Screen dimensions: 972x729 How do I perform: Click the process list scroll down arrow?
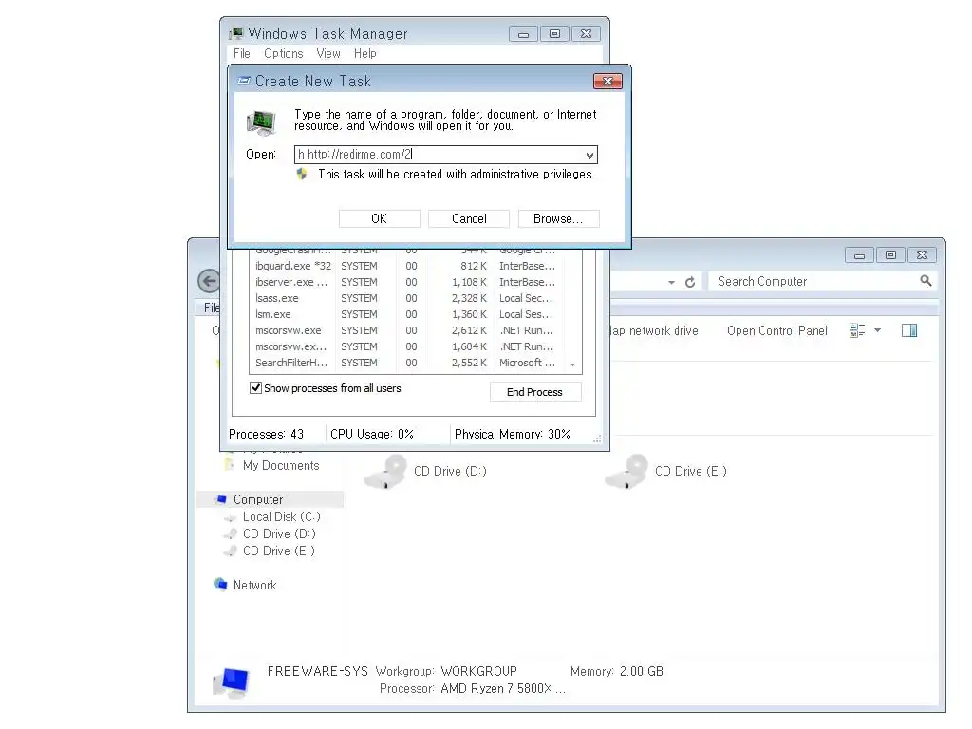[x=572, y=364]
